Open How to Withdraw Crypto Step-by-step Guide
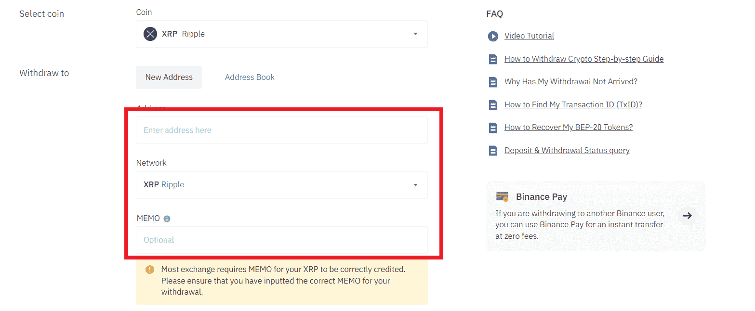Image resolution: width=755 pixels, height=311 pixels. click(584, 59)
